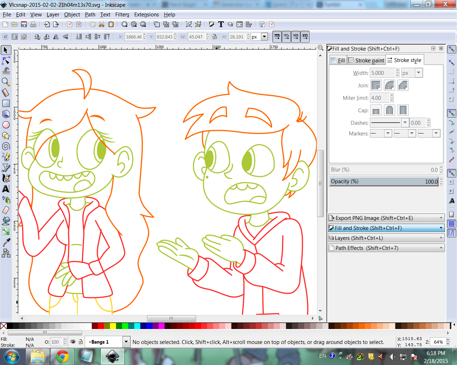Expand the Path Effects panel
457x365 pixels.
coord(386,248)
